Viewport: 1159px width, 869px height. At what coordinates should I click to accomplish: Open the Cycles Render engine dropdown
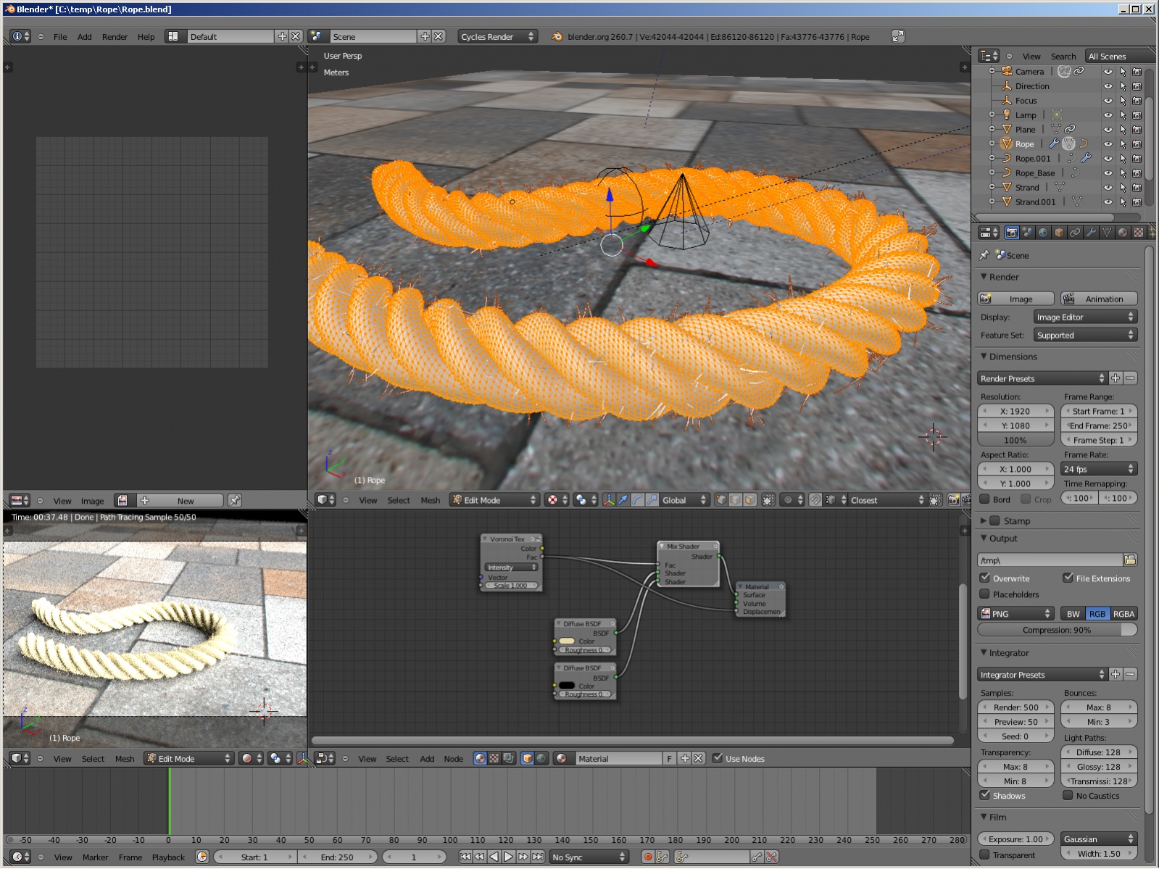tap(498, 36)
